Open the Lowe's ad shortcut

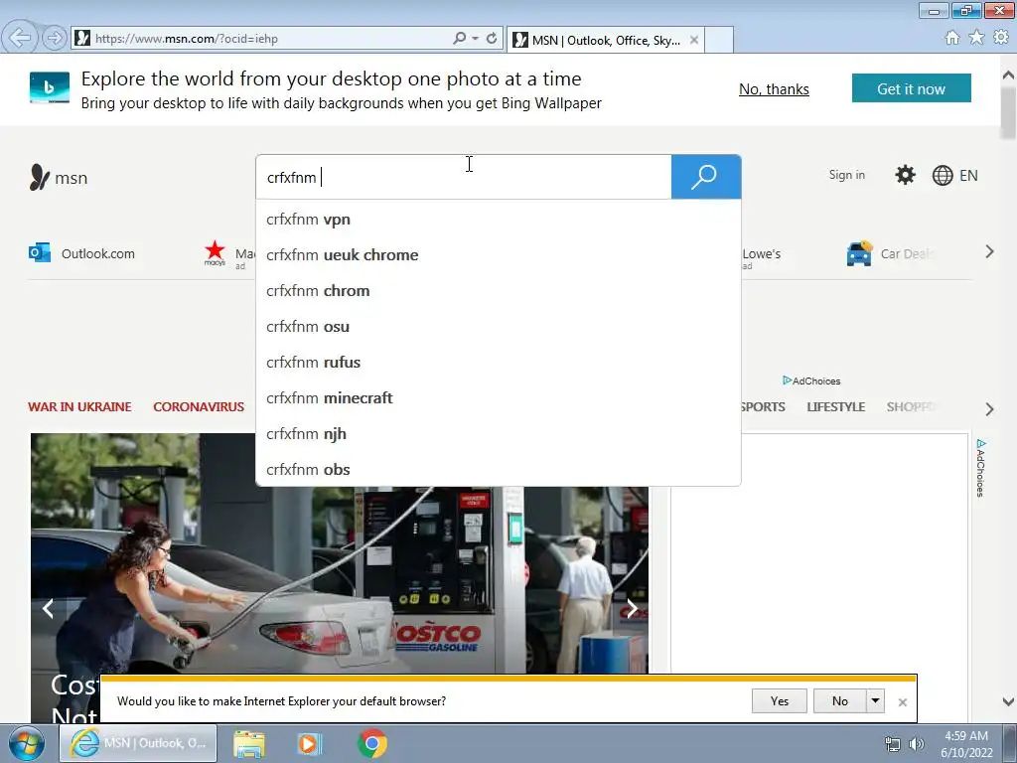coord(762,255)
